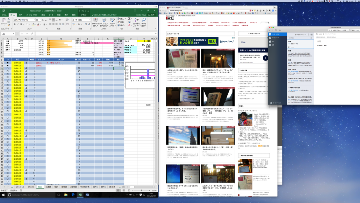Image resolution: width=360 pixels, height=203 pixels.
Task: Open File Explorer from the Windows taskbar
Action: tap(66, 195)
